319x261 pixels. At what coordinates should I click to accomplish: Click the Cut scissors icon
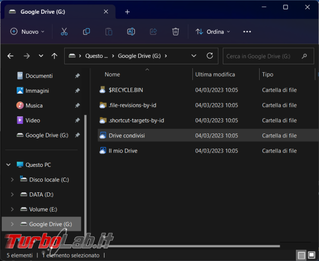(64, 32)
